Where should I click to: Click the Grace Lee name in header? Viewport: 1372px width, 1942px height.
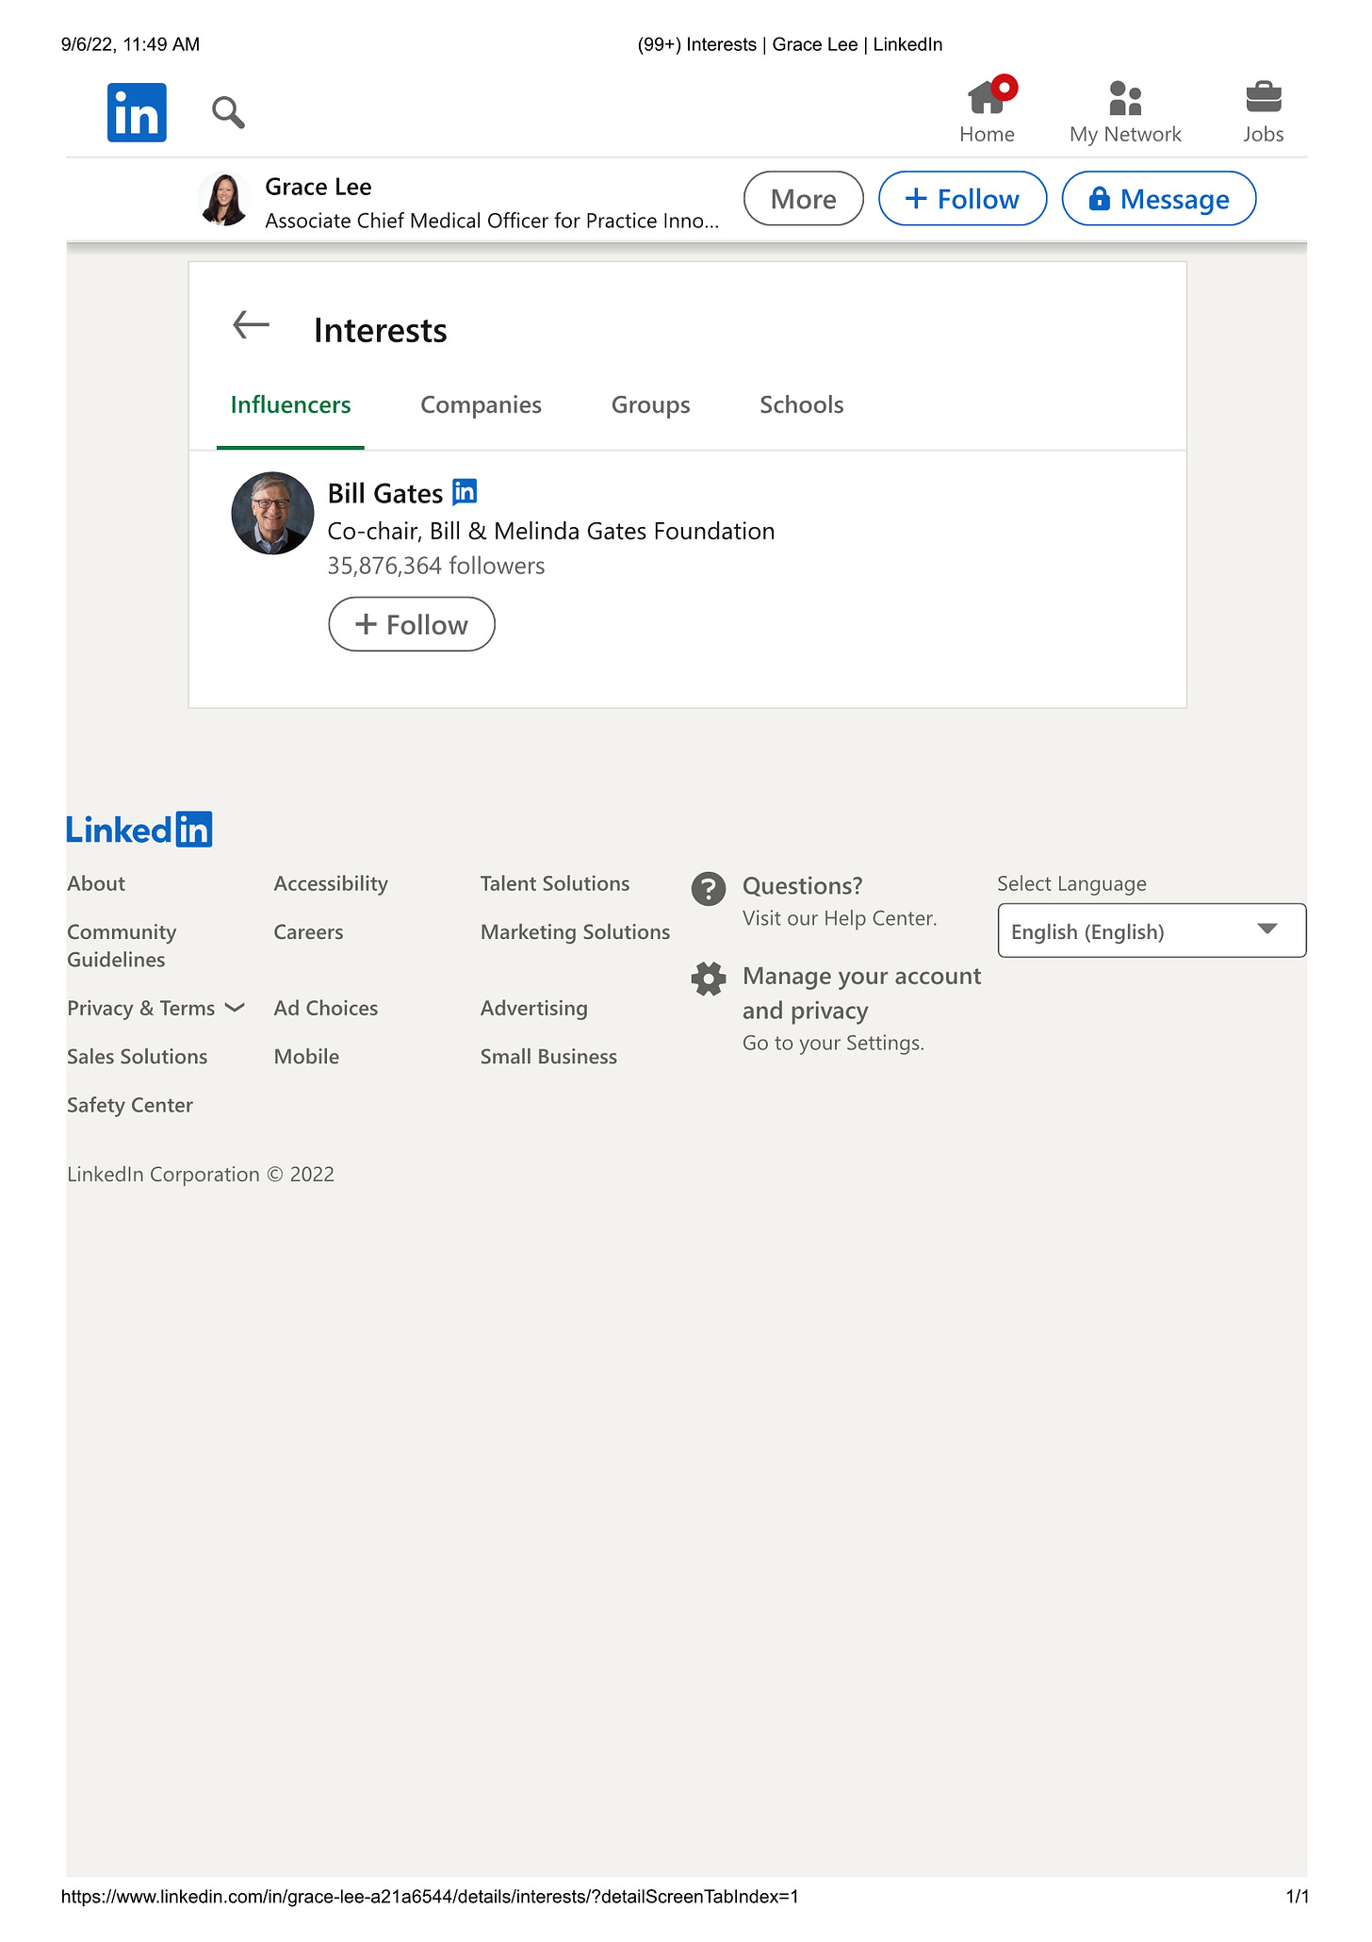(x=318, y=187)
